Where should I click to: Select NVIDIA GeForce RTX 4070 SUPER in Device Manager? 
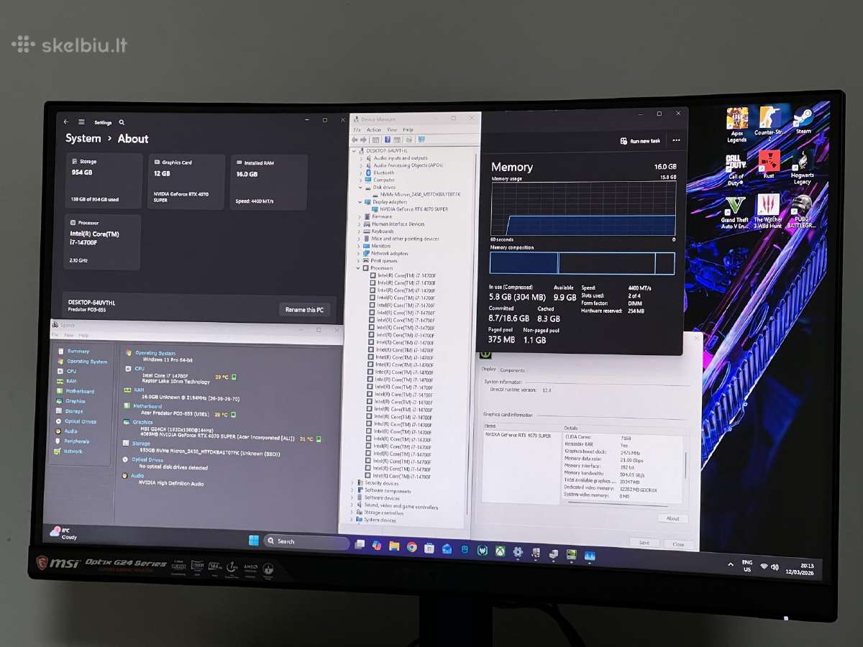tap(411, 209)
